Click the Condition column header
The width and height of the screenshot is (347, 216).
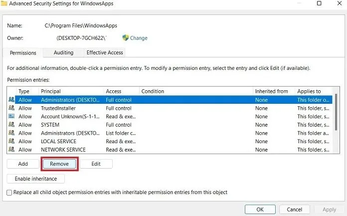coord(196,91)
